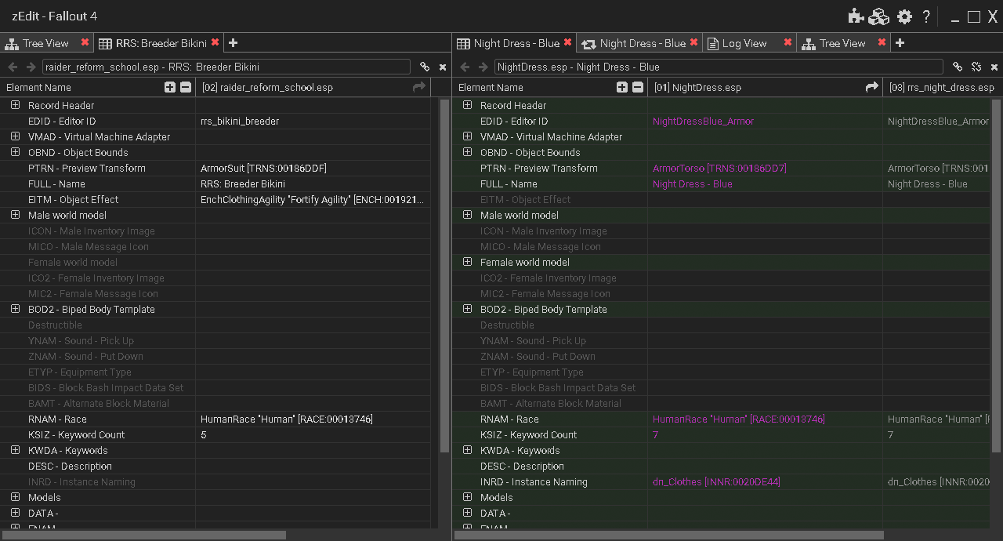Expand DATA in right pane
This screenshot has height=541, width=1003.
pos(467,513)
